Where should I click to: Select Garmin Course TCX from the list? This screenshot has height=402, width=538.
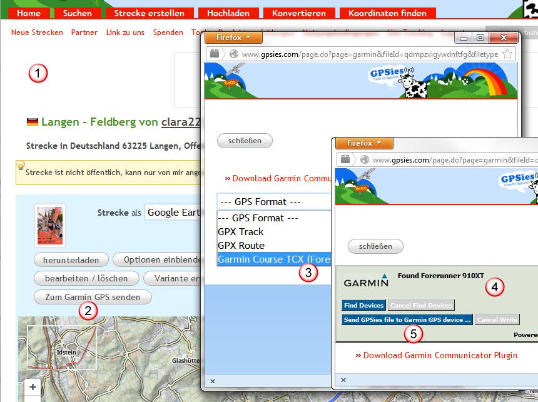273,259
